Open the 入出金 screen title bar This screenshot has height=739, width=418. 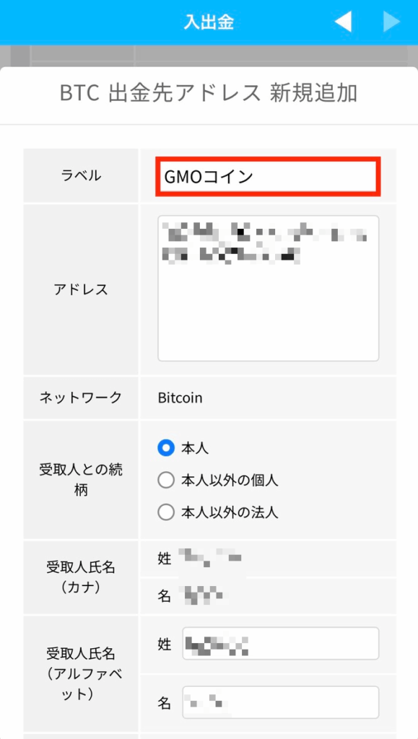point(209,21)
